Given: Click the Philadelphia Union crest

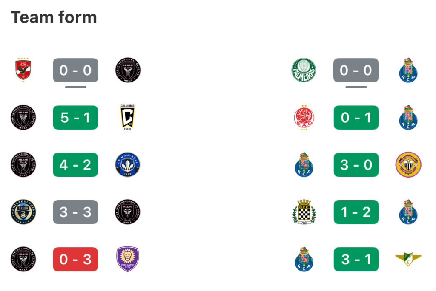Looking at the screenshot, I should coord(23,212).
